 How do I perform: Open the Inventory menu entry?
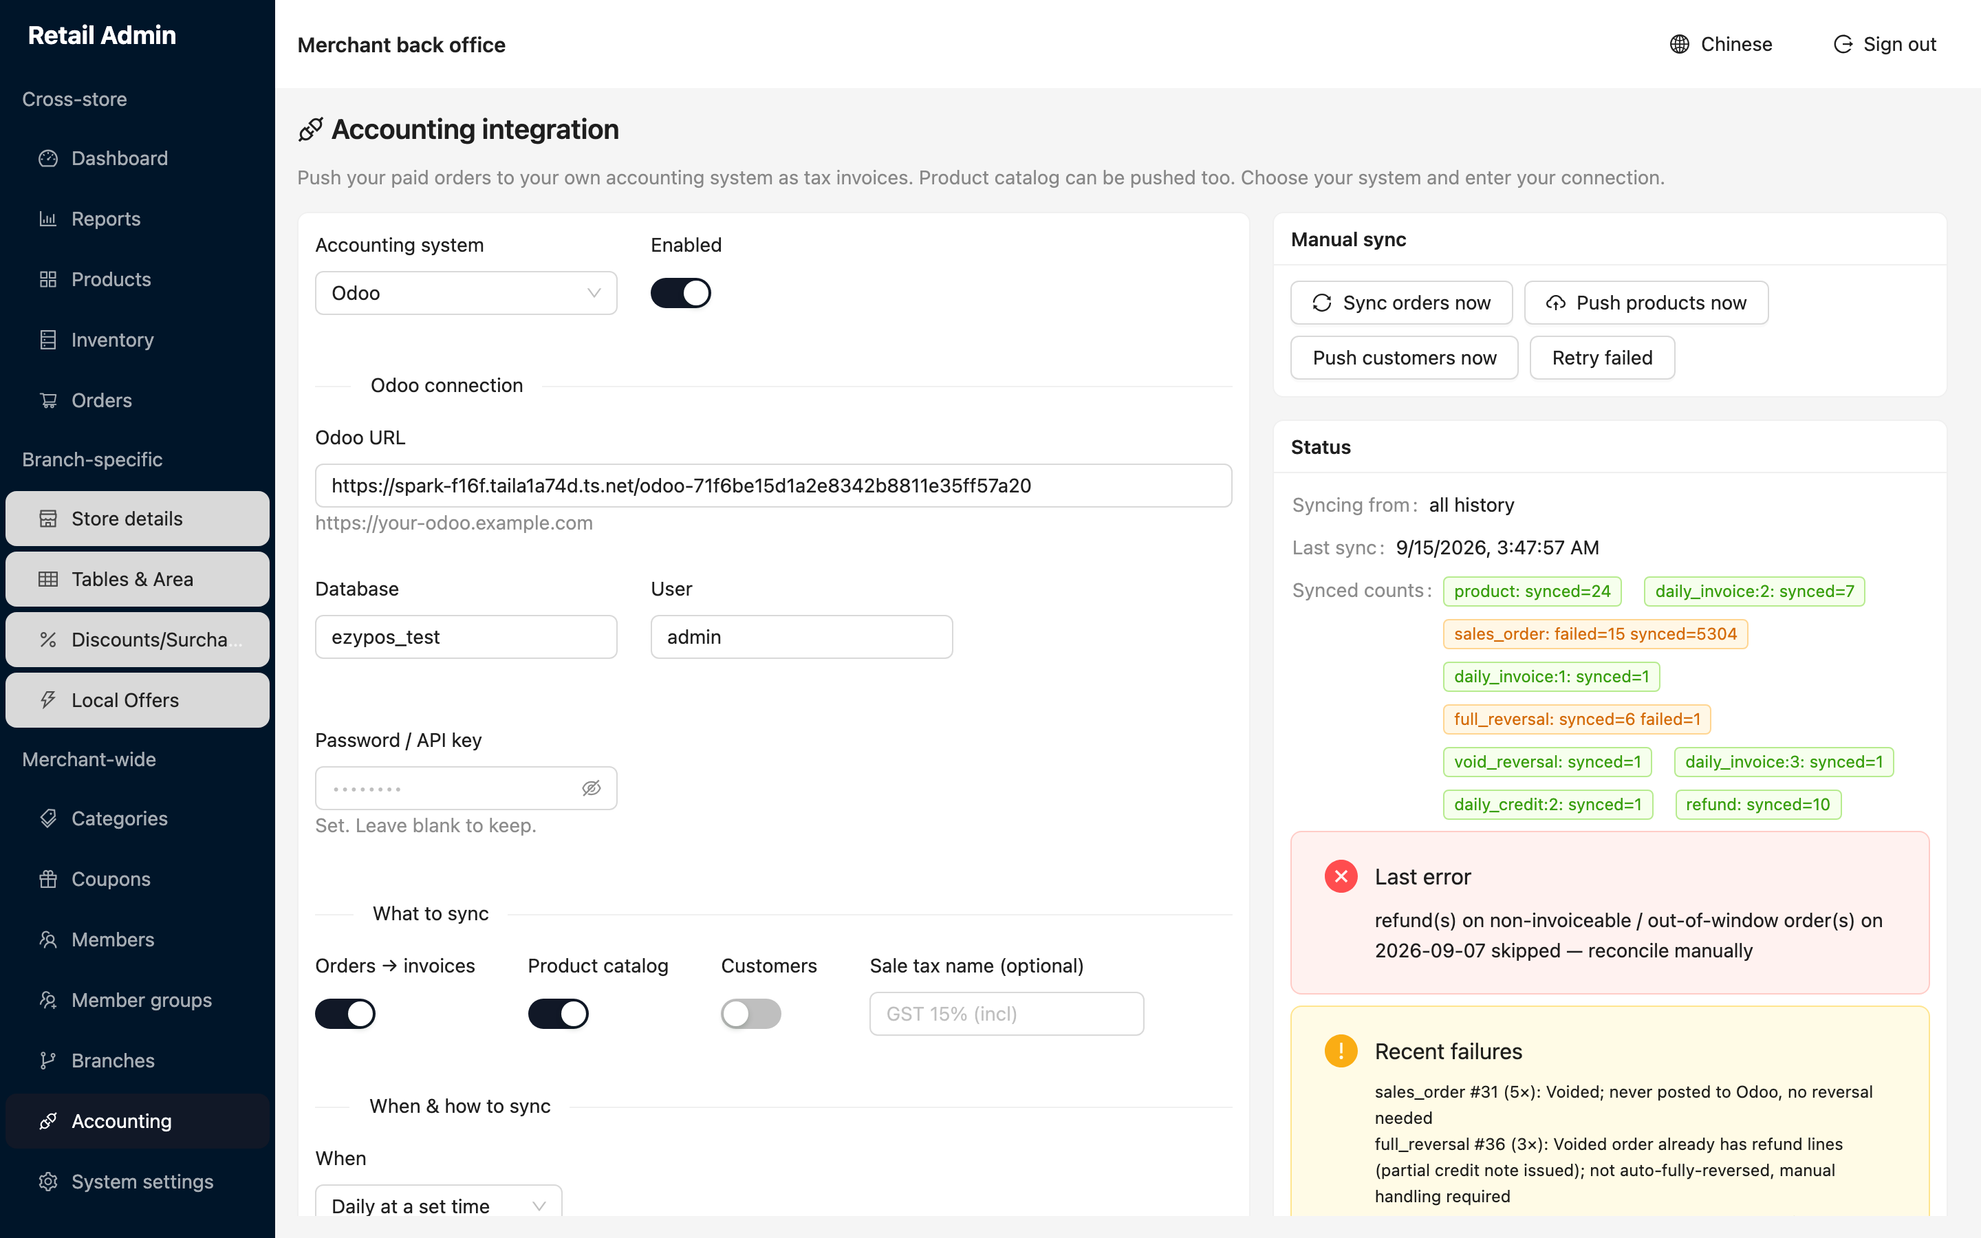pos(138,340)
